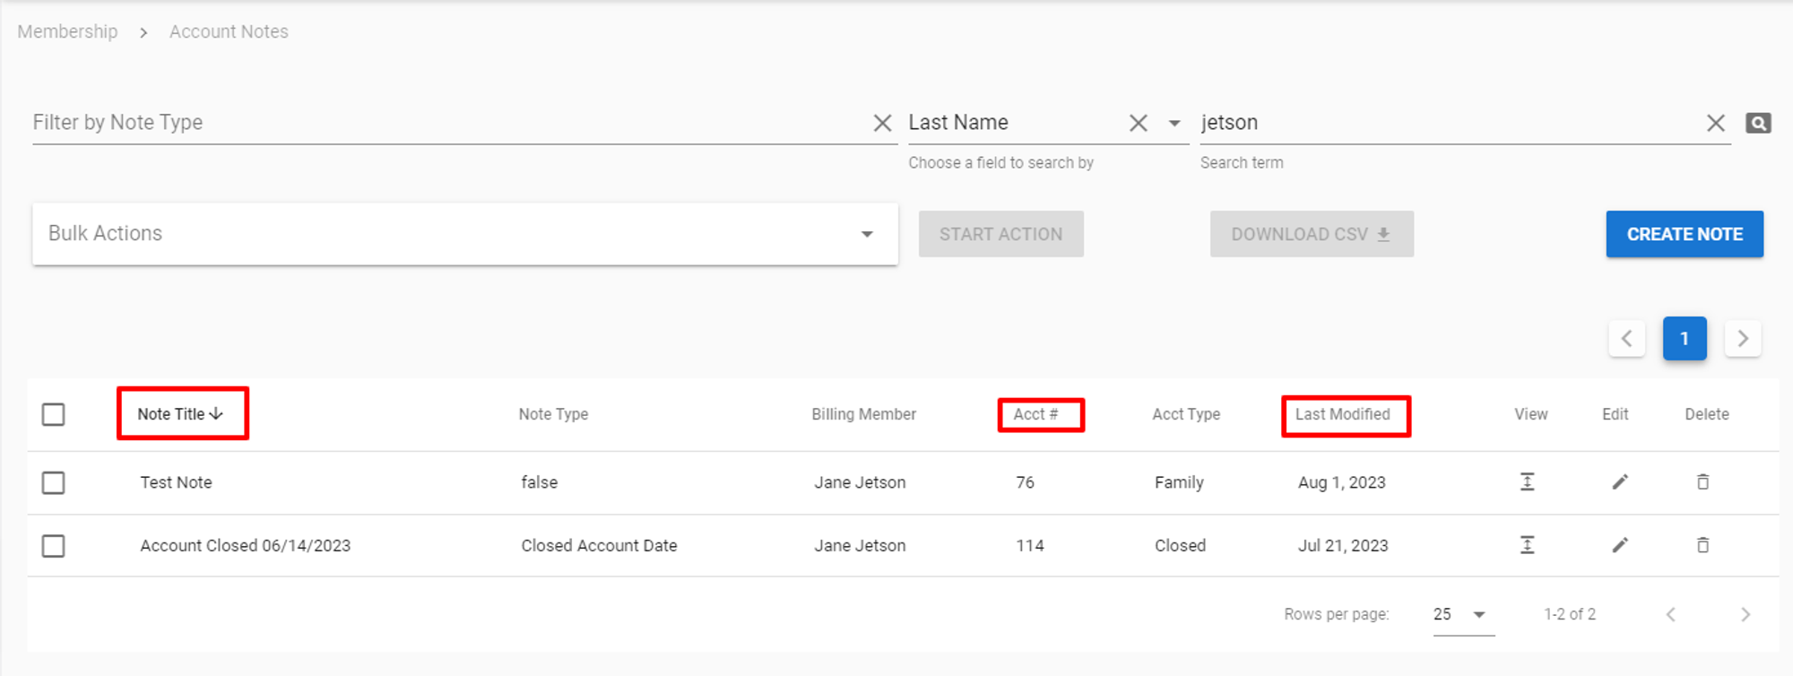Delete the Account Closed 06/14/2023 note
Viewport: 1793px width, 676px height.
tap(1702, 545)
